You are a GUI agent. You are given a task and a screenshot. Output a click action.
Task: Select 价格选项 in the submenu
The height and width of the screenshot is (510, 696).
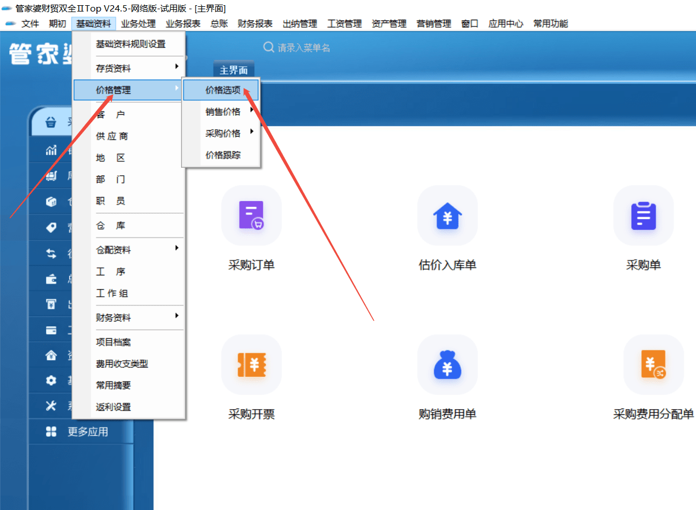(221, 90)
